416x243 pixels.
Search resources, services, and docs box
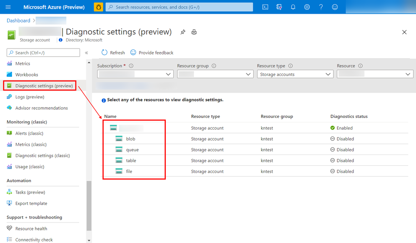[x=179, y=7]
